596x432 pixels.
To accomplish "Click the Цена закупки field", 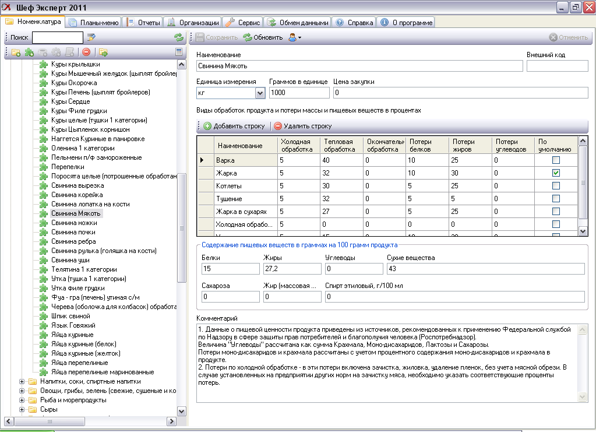I will (x=461, y=93).
